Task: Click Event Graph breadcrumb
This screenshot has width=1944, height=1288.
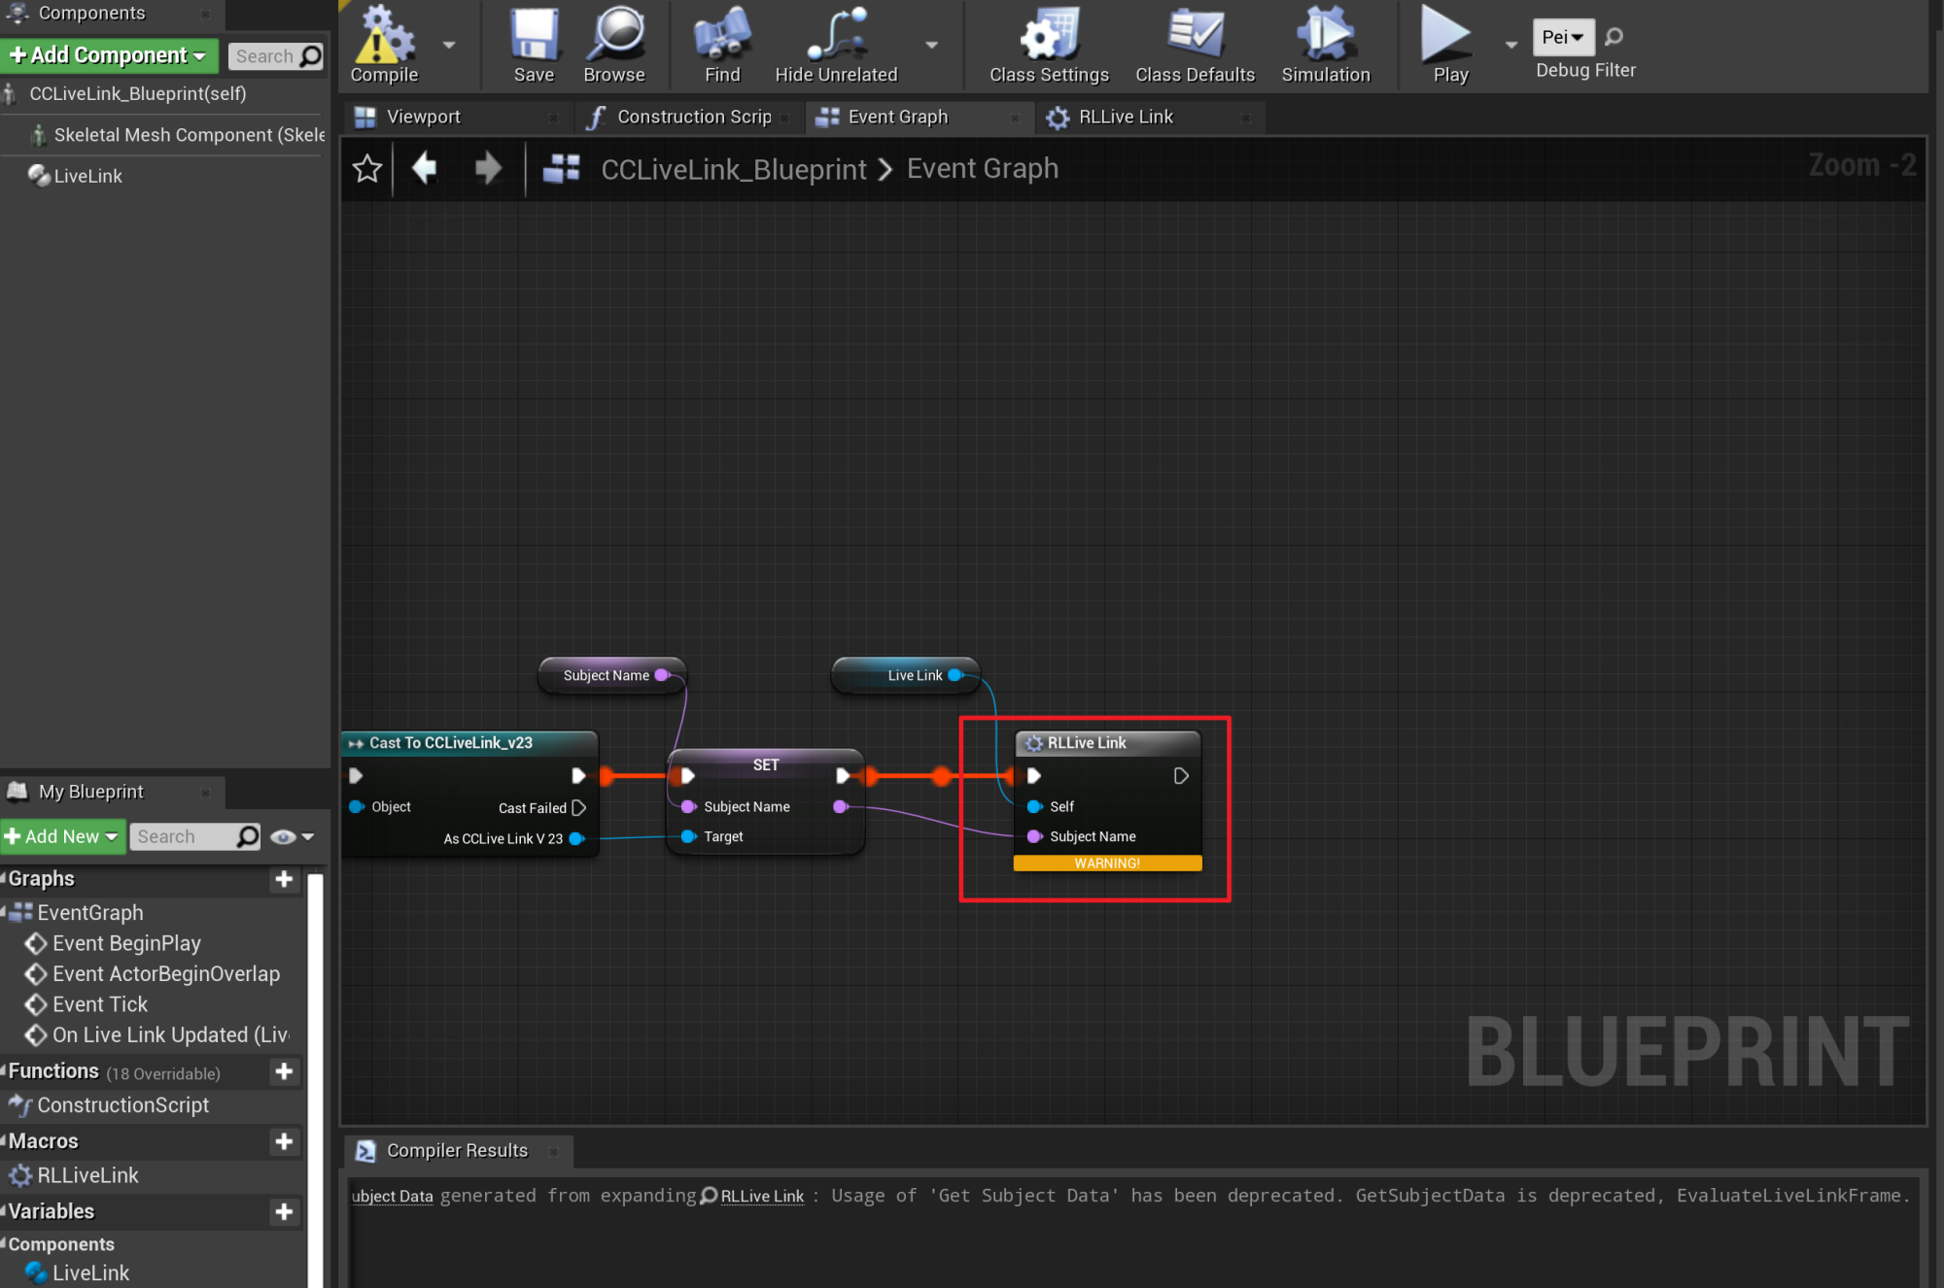Action: point(983,169)
